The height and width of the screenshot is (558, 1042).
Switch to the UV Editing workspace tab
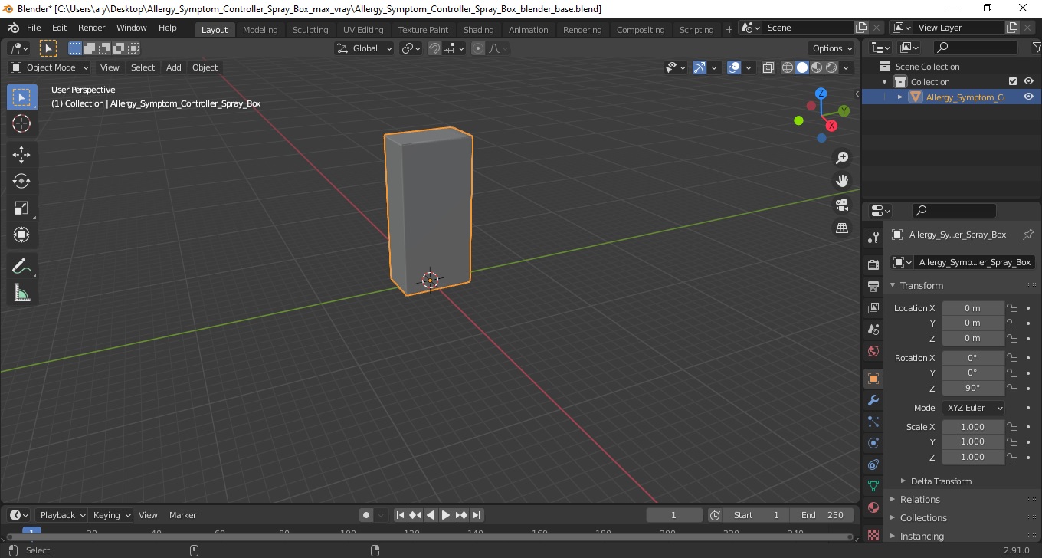click(x=363, y=30)
